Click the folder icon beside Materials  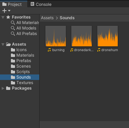click(13, 55)
